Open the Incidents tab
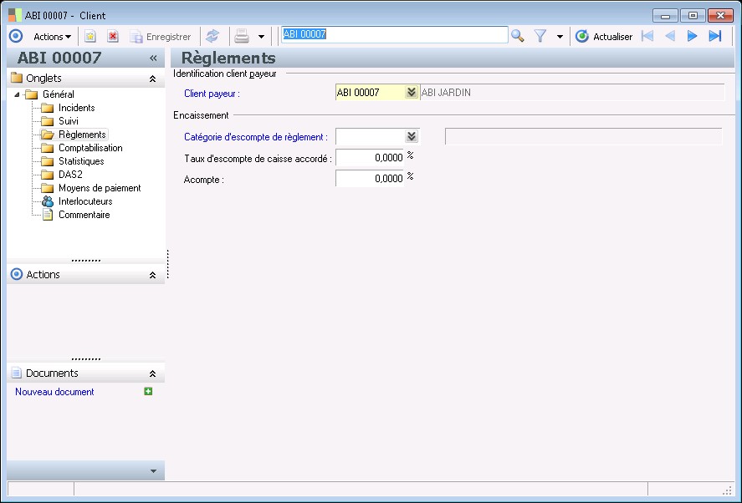 77,108
